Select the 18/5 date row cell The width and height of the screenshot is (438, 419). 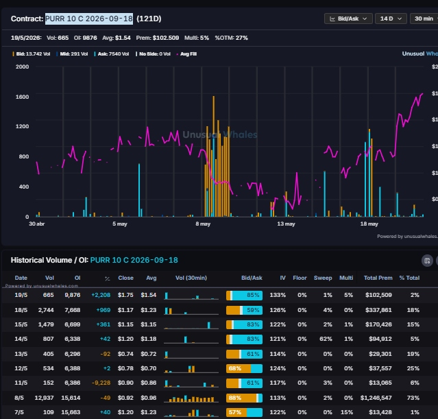pyautogui.click(x=21, y=310)
